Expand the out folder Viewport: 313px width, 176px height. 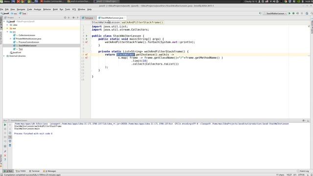[x=7, y=28]
